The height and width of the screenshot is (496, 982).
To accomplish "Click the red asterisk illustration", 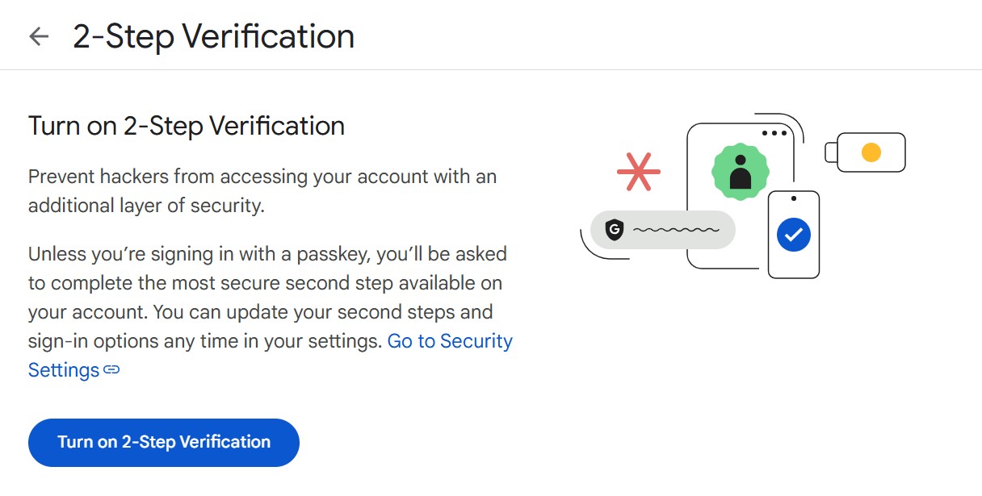I will (x=640, y=170).
